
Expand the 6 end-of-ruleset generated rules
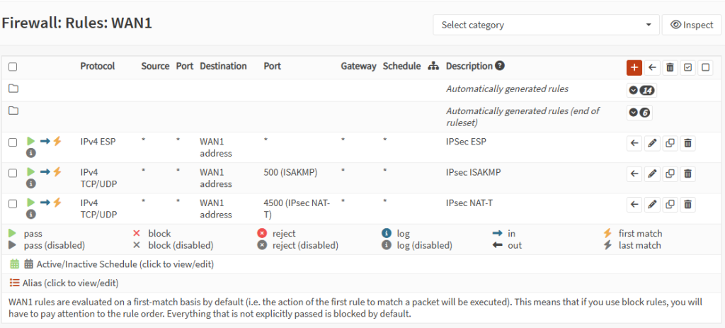[x=639, y=113]
